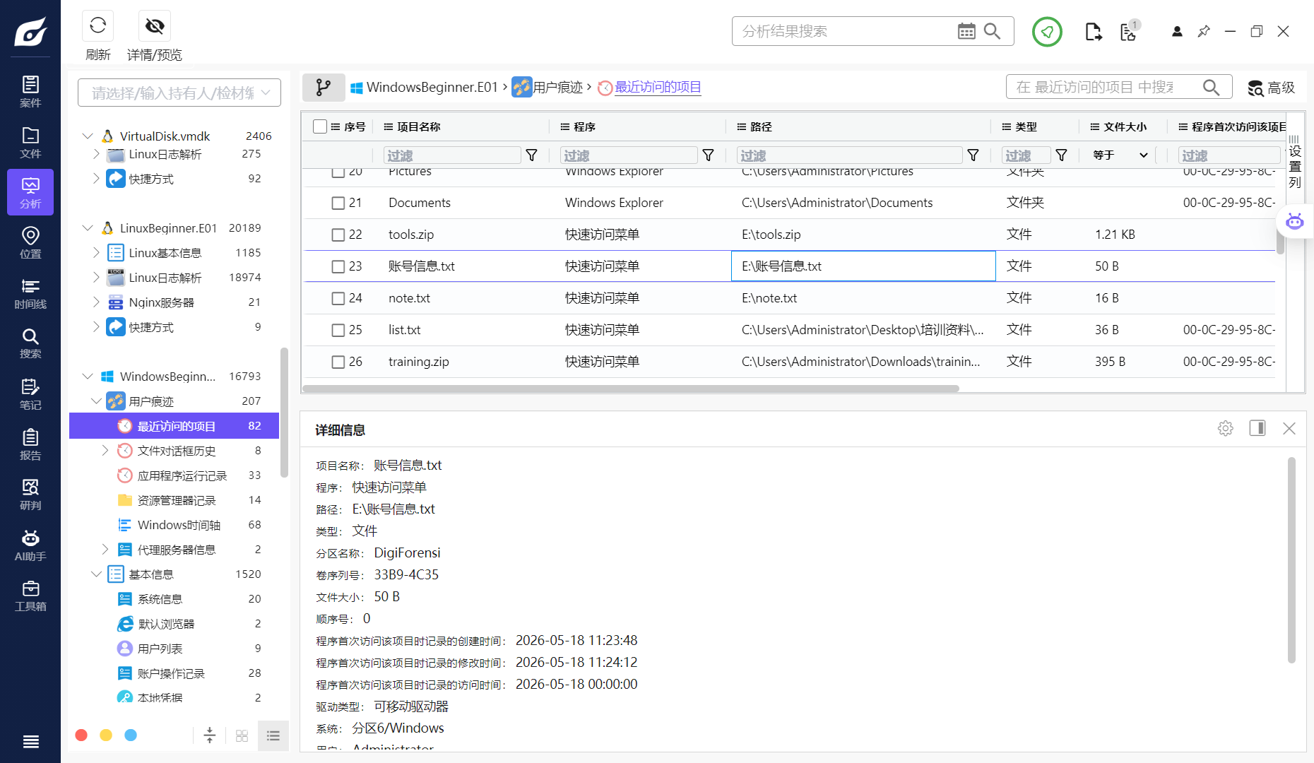This screenshot has height=763, width=1314.
Task: Open the 搜索 sidebar section
Action: [x=30, y=343]
